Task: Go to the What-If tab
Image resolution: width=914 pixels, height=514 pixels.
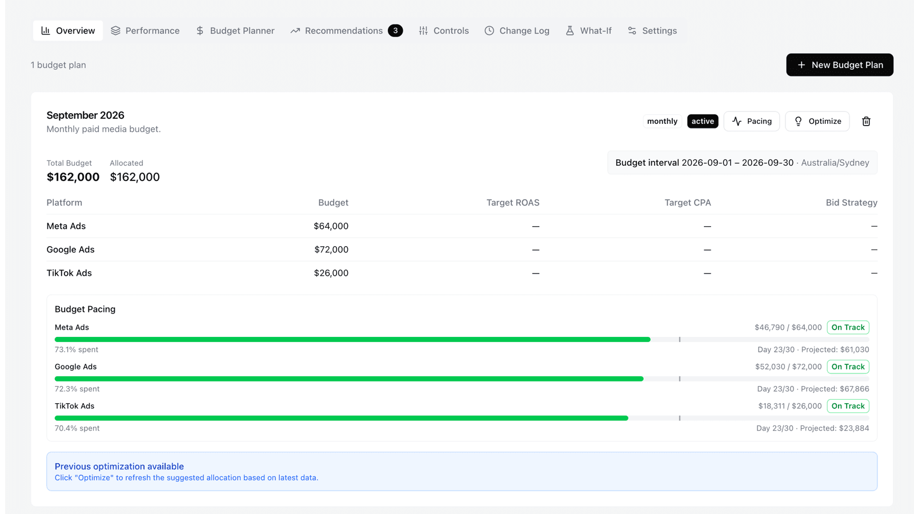Action: pos(588,30)
